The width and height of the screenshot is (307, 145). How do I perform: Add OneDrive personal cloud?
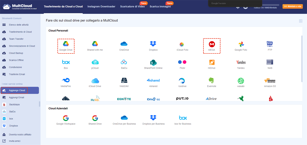(124, 44)
